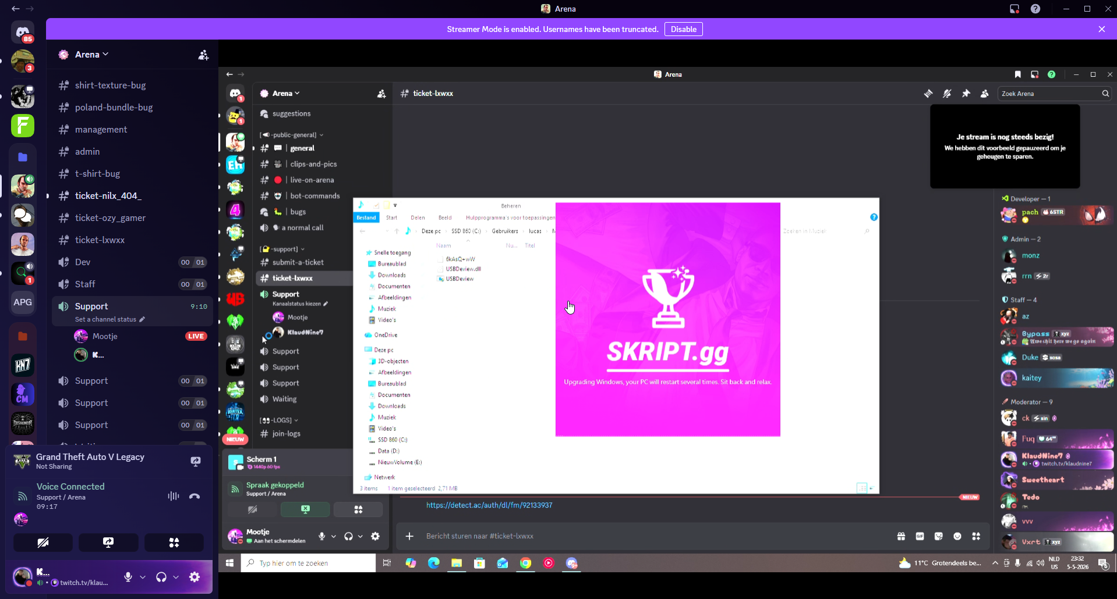Open Activities in the voice panel
This screenshot has height=599, width=1117.
click(174, 543)
